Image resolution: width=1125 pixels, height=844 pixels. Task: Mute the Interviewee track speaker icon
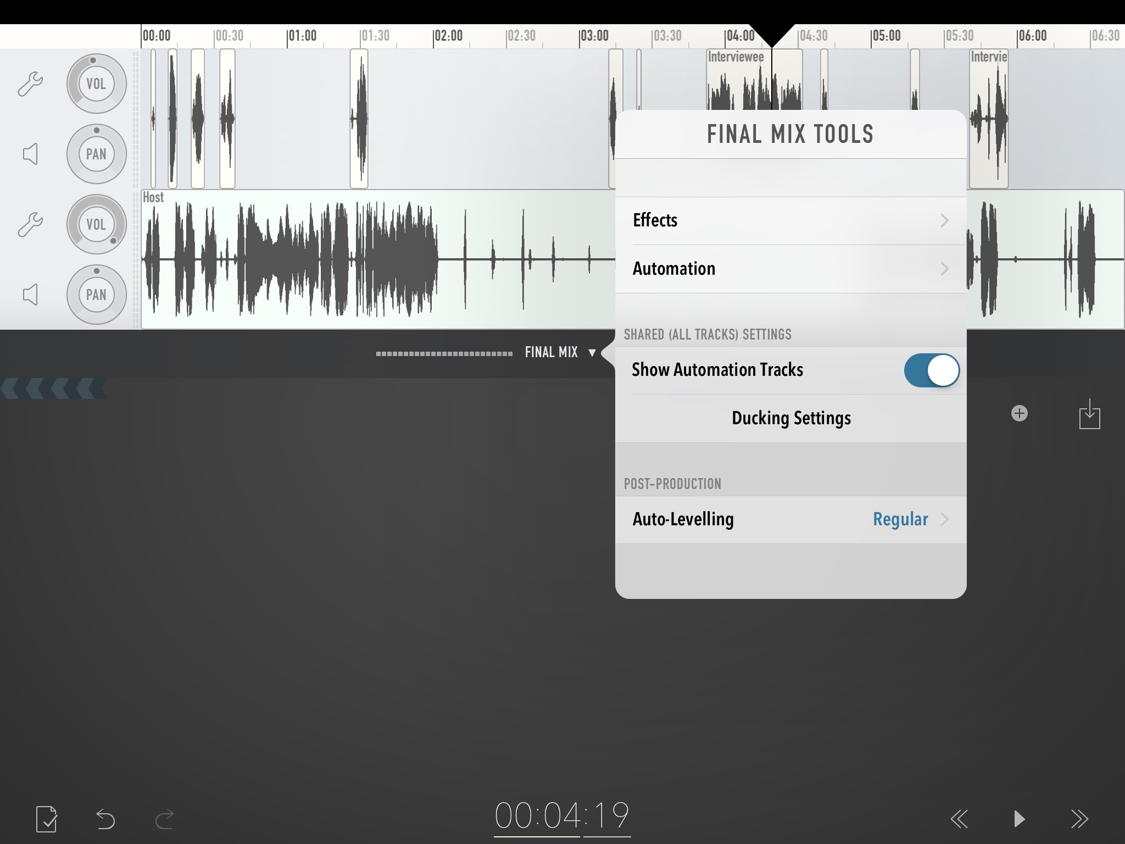[x=30, y=154]
